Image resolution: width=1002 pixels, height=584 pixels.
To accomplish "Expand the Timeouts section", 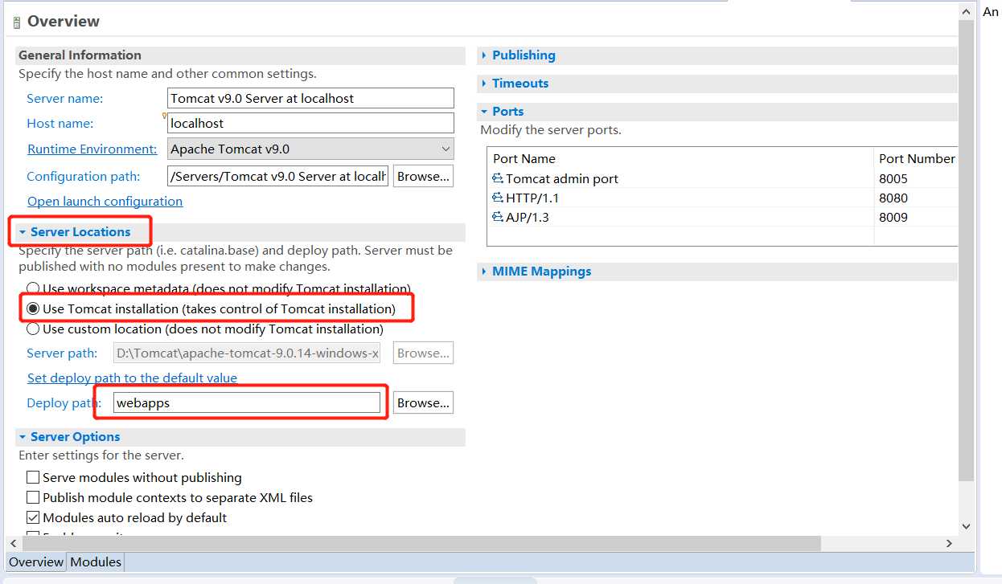I will 484,84.
